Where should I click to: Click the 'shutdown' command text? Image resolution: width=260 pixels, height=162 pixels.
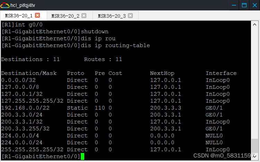point(95,32)
